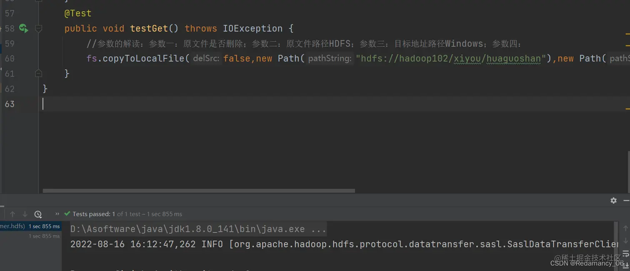Run testGet via the green gutter icon
The image size is (630, 271).
point(23,29)
